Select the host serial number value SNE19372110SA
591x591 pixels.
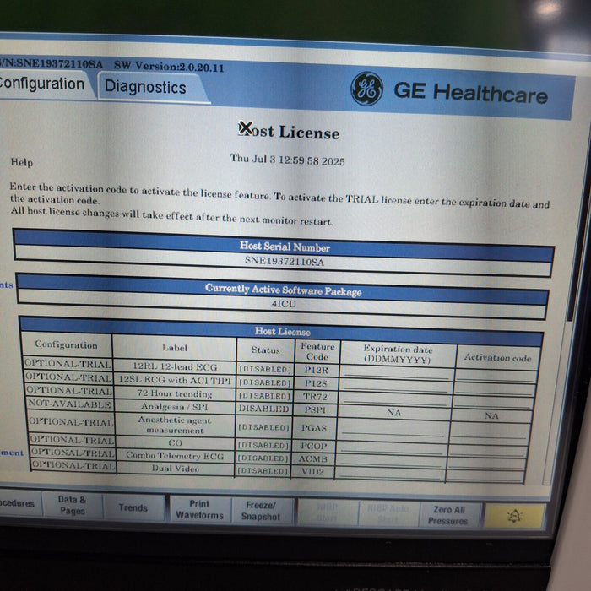(285, 261)
